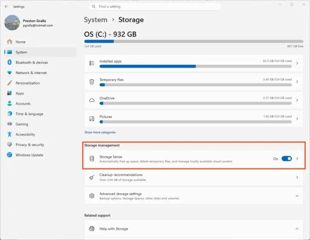Click the Advanced storage settings gear icon
This screenshot has width=310, height=240.
92,196
